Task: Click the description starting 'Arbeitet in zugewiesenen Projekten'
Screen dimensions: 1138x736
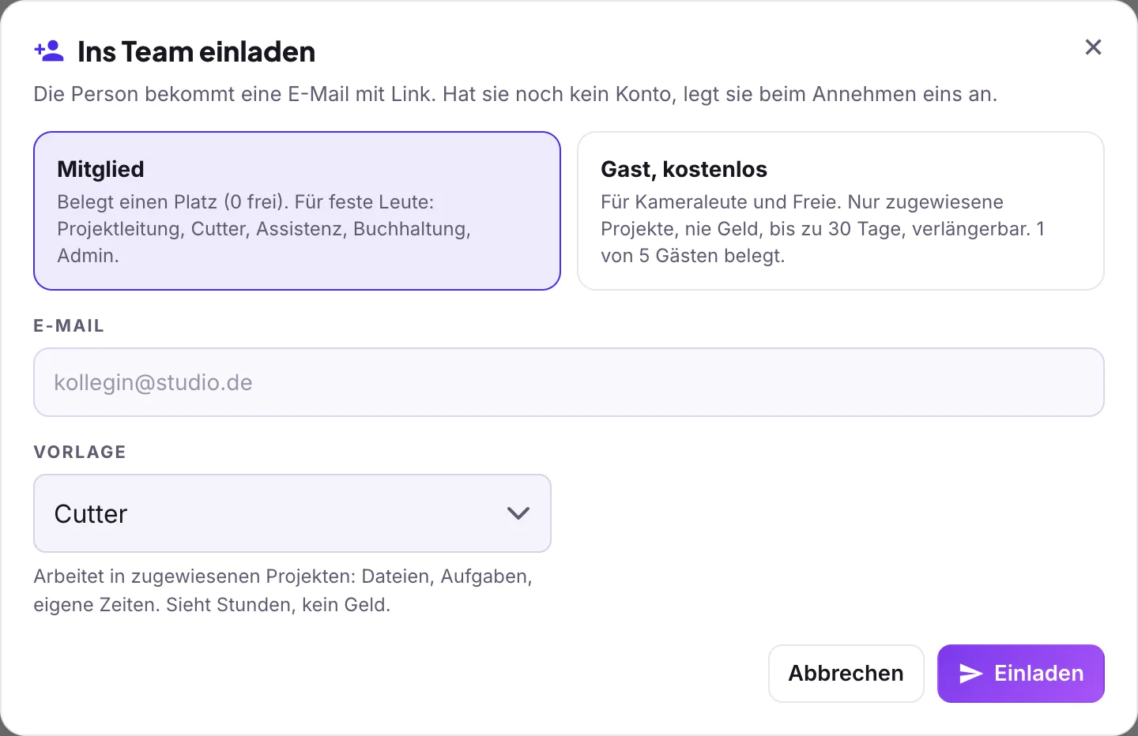Action: pos(283,591)
